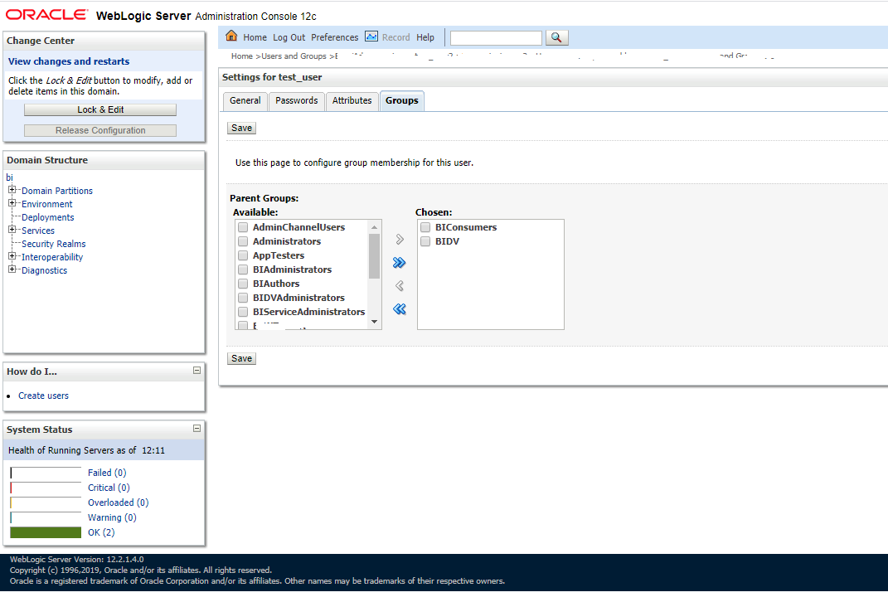Open Deployments tree item
This screenshot has height=602, width=888.
(47, 217)
